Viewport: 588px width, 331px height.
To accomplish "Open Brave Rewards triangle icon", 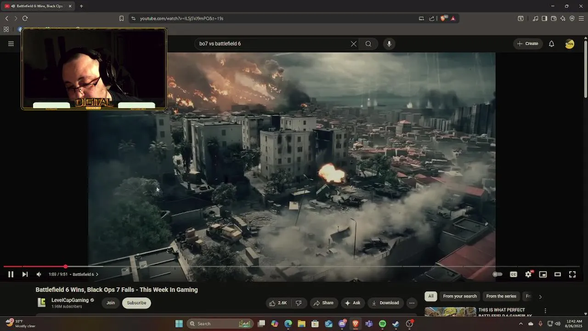I will pos(453,18).
